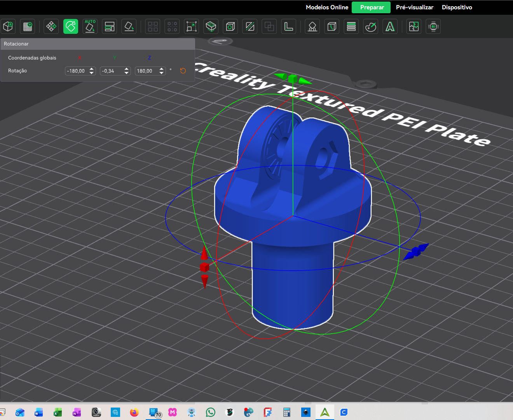Select the Move tool
The width and height of the screenshot is (513, 420).
click(51, 26)
